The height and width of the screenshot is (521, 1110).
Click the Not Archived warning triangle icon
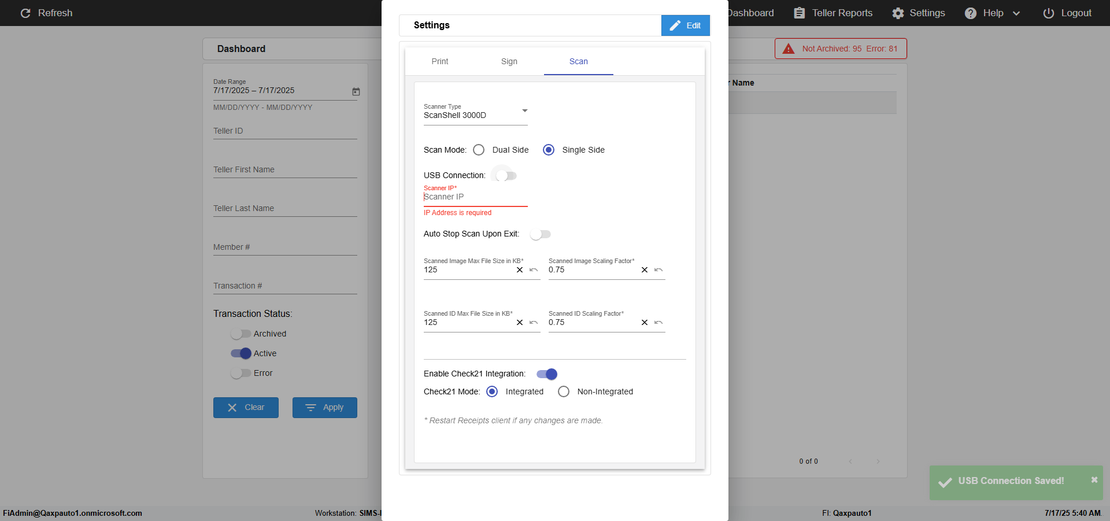789,49
